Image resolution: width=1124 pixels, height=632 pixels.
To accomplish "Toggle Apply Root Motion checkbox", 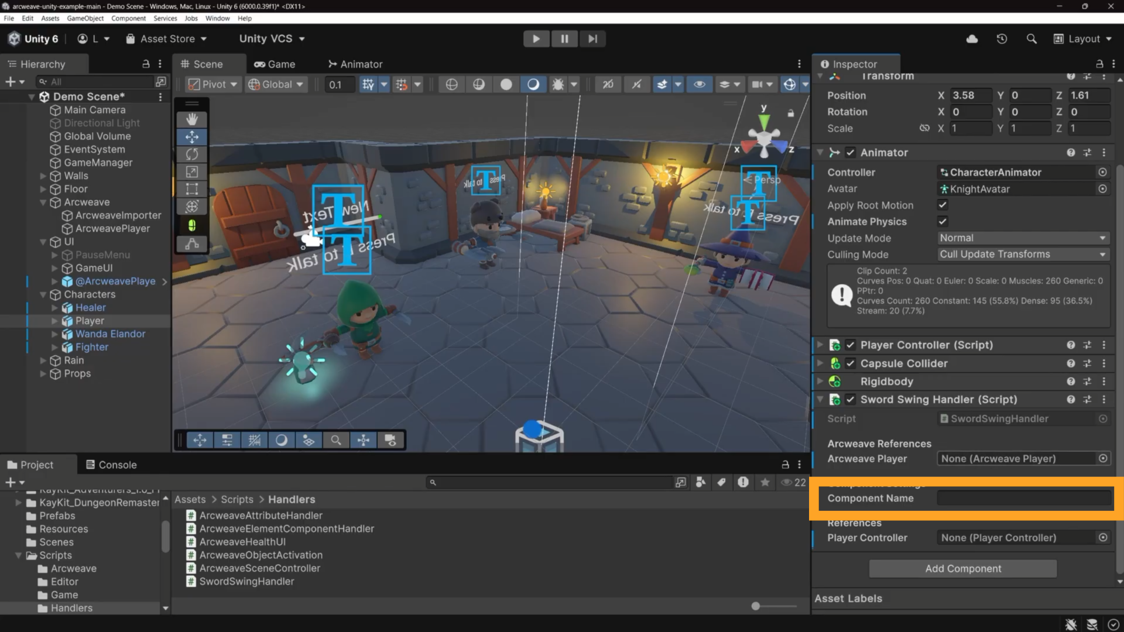I will [943, 205].
